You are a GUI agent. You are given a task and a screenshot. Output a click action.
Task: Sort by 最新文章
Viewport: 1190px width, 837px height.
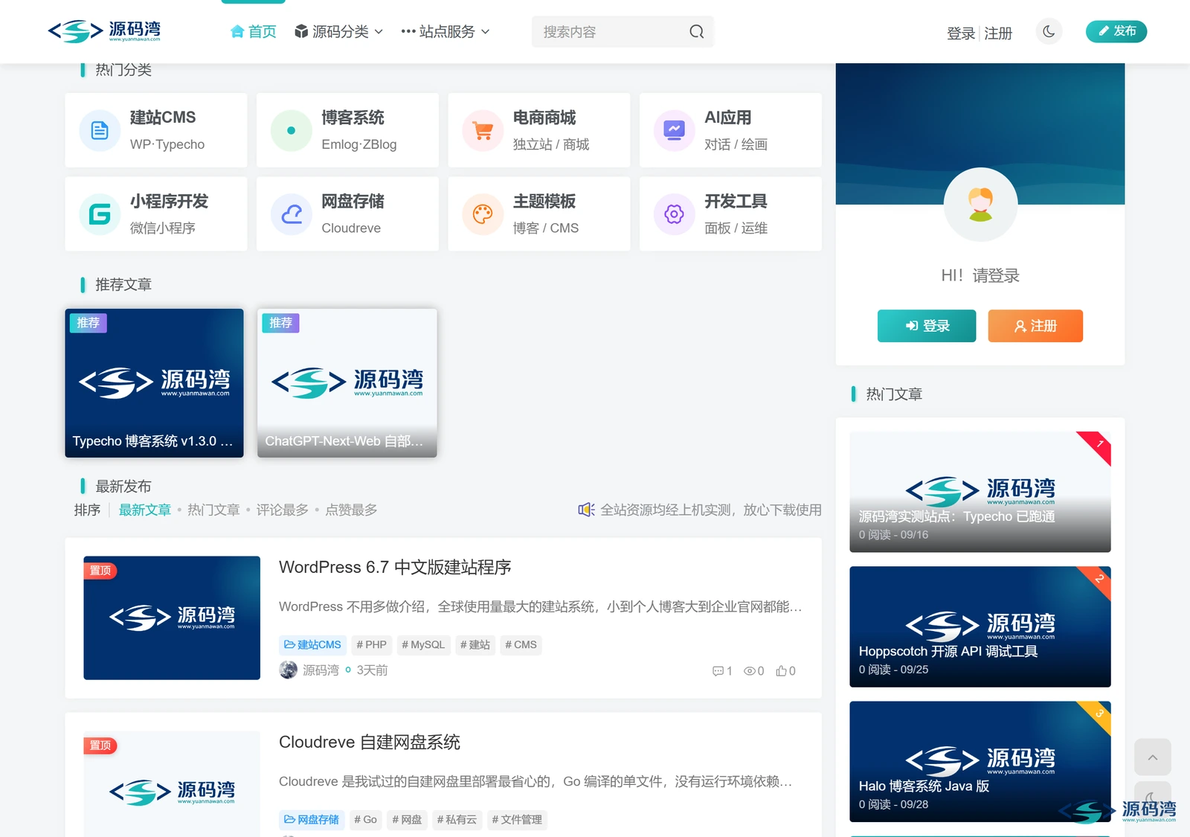point(145,510)
